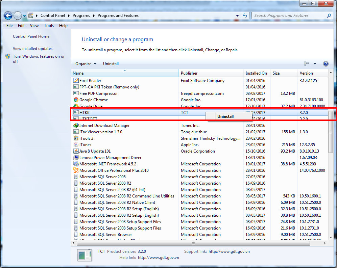Click the Control Panel icon in address bar
The width and height of the screenshot is (337, 268).
[x=31, y=16]
